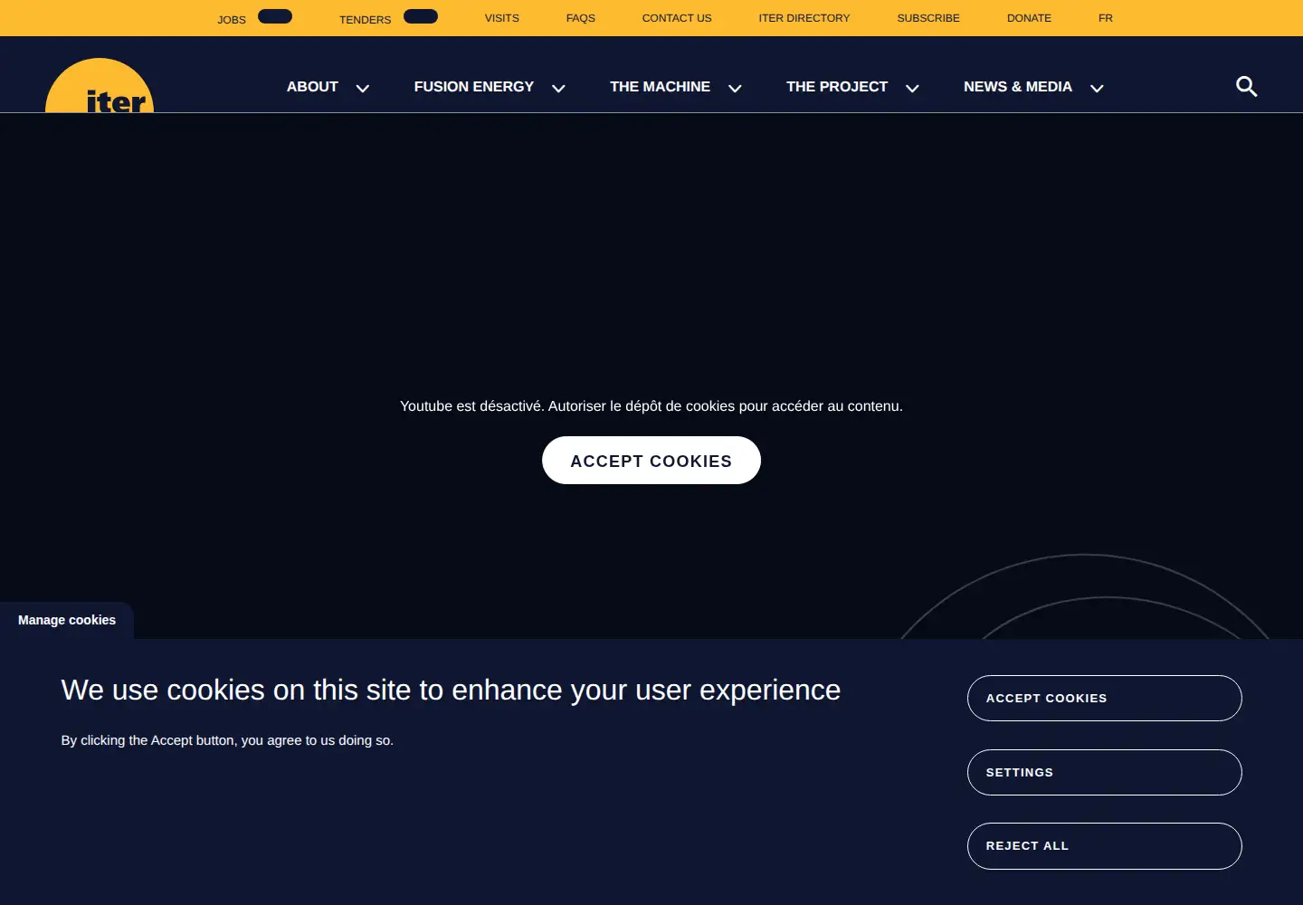Switch language to FR
1303x905 pixels.
point(1106,18)
